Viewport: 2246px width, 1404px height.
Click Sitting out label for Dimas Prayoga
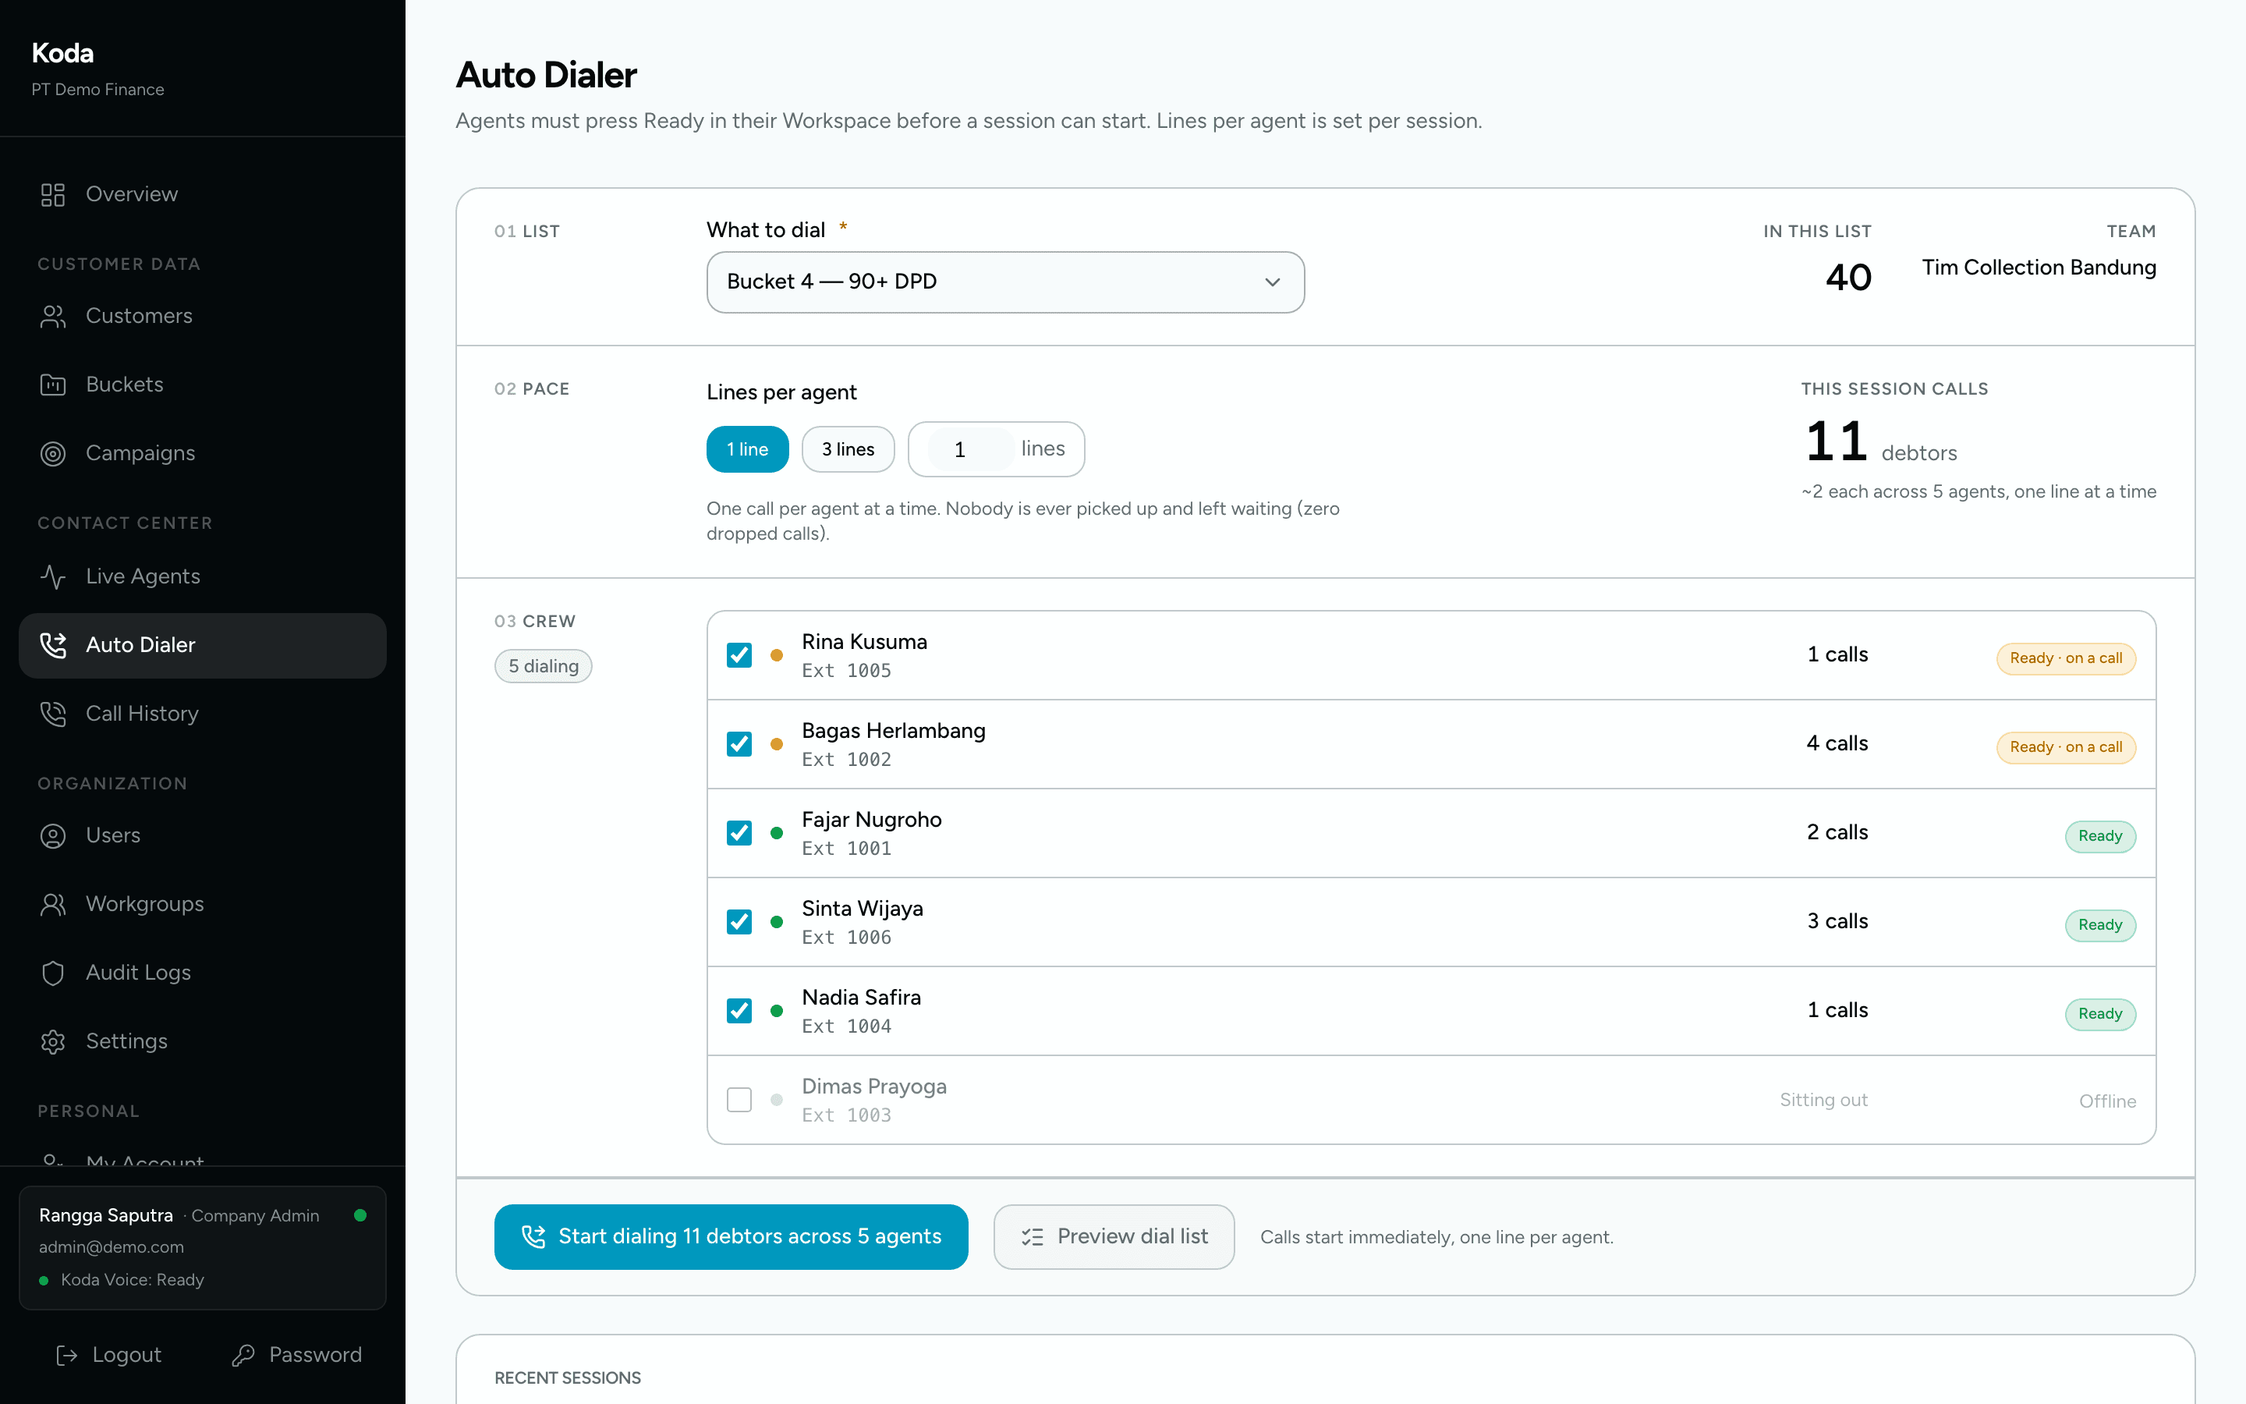pyautogui.click(x=1823, y=1101)
